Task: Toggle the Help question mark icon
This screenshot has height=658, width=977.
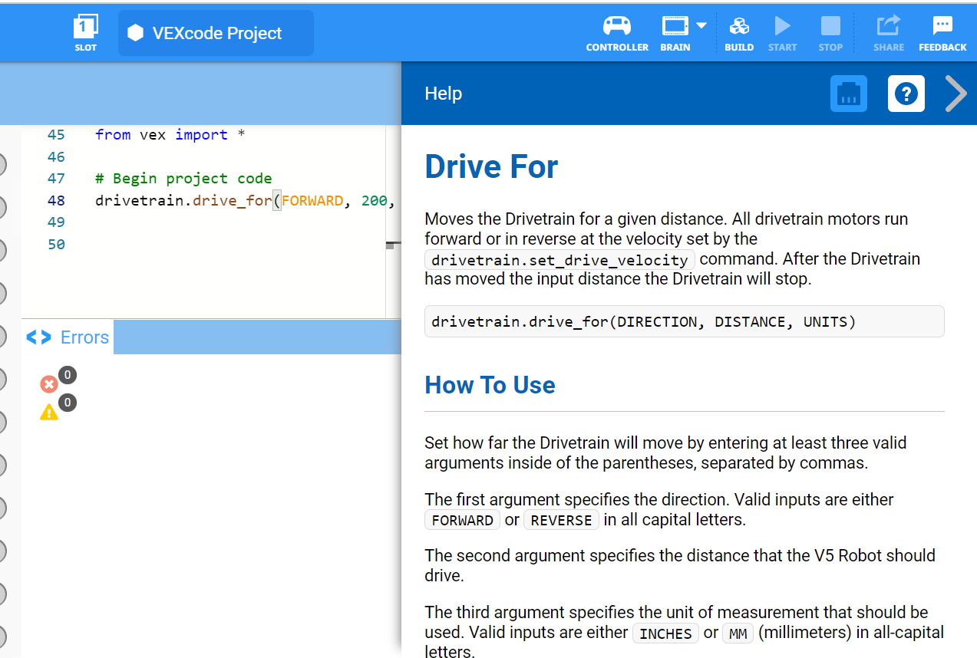Action: [x=906, y=94]
